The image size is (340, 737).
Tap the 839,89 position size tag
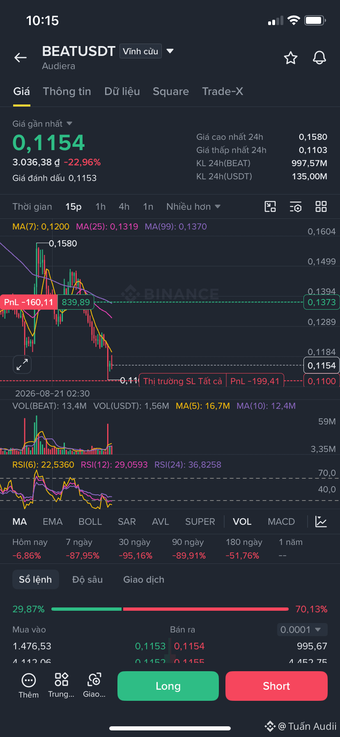pyautogui.click(x=76, y=302)
